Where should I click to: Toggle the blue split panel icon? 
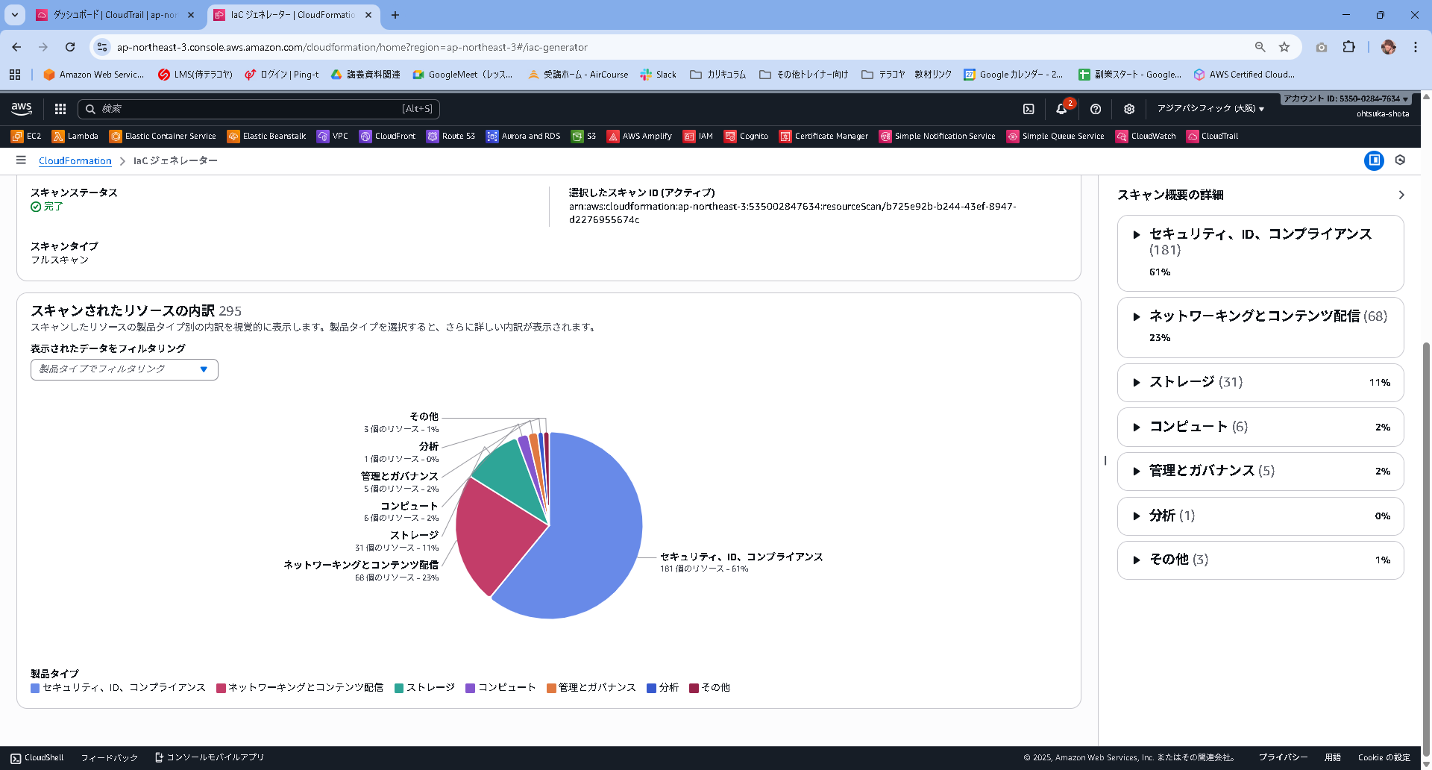(x=1374, y=160)
